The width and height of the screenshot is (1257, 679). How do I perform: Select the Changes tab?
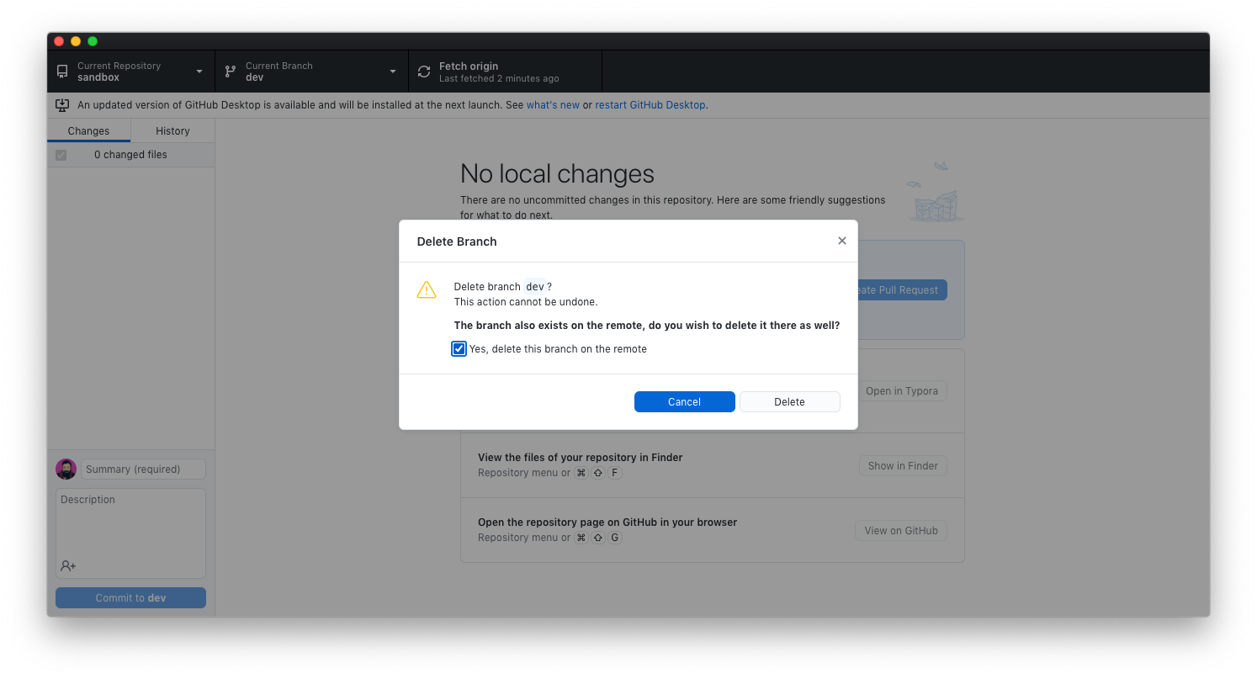[x=88, y=130]
